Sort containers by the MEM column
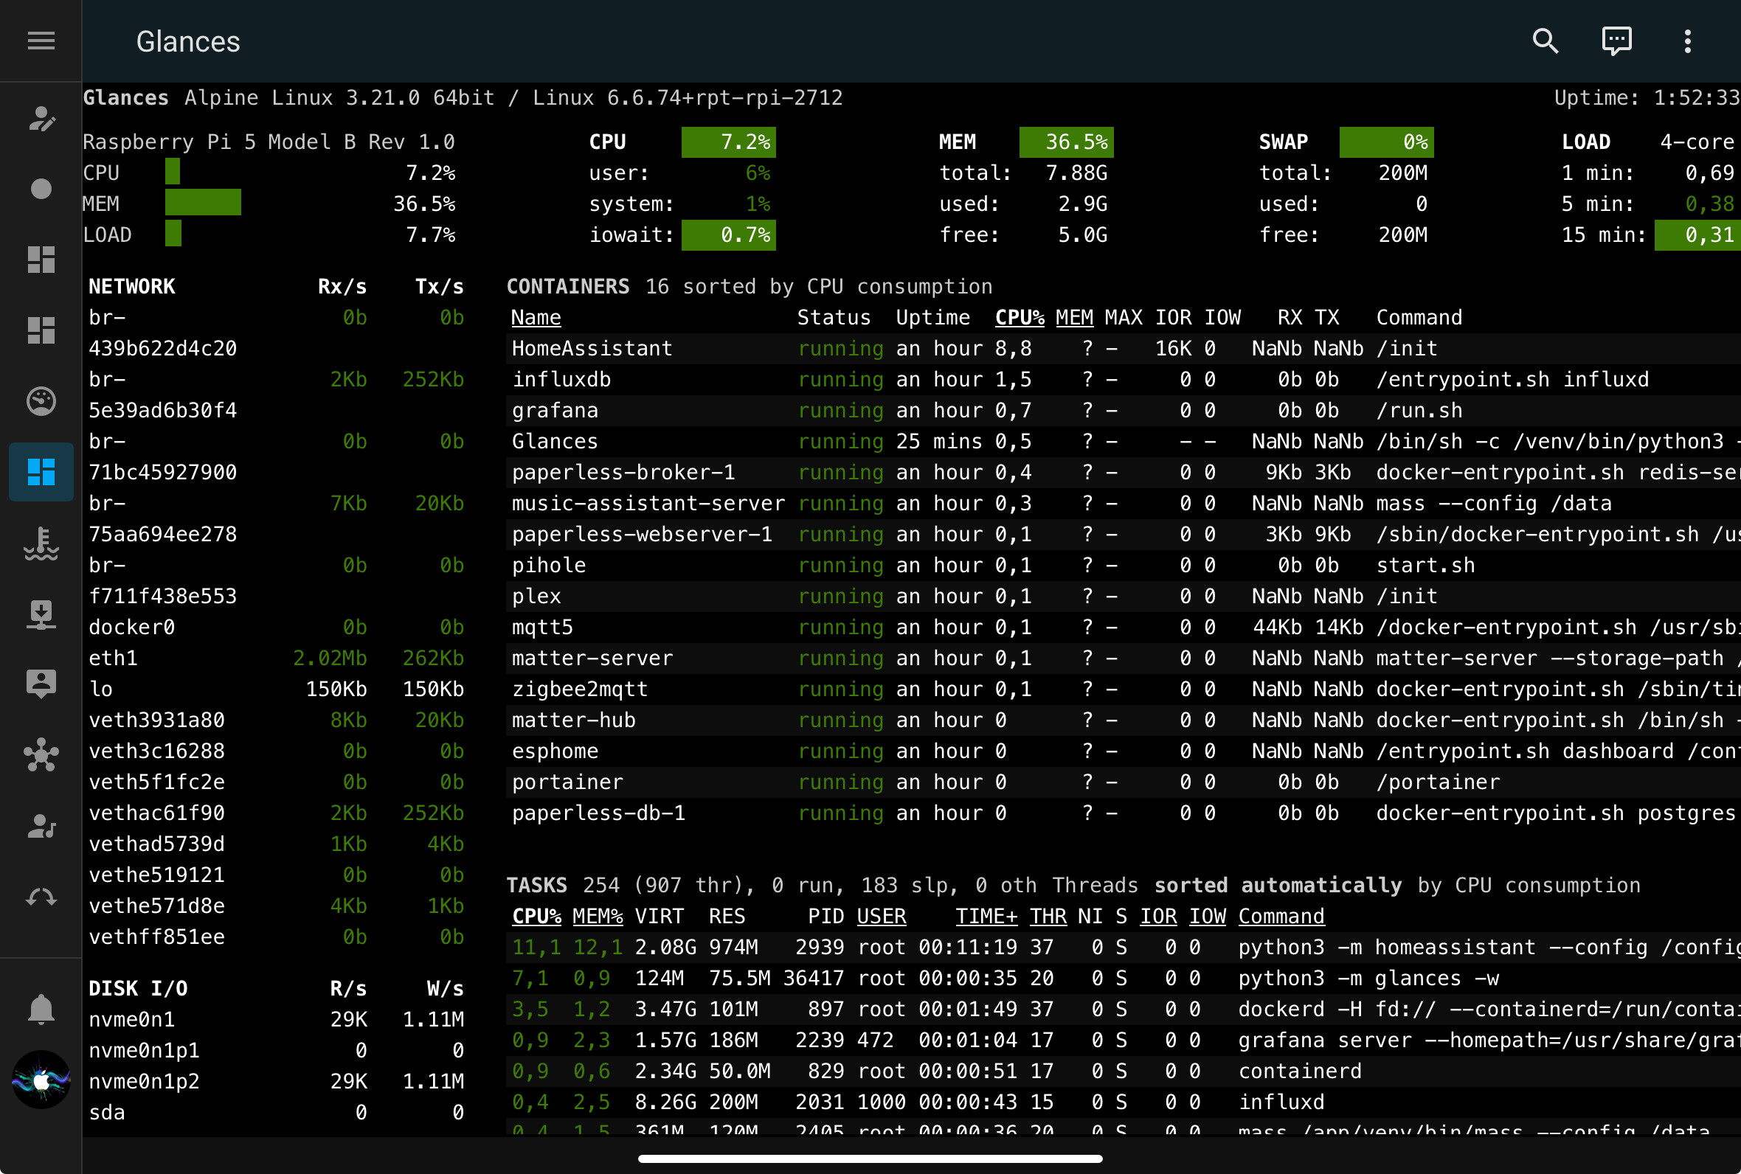Image resolution: width=1741 pixels, height=1174 pixels. [x=1074, y=317]
